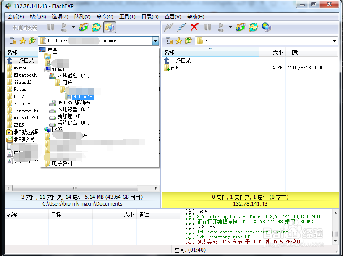Go up one level using the remote up-folder icon
Screen dimensions: 343x256
click(187, 40)
